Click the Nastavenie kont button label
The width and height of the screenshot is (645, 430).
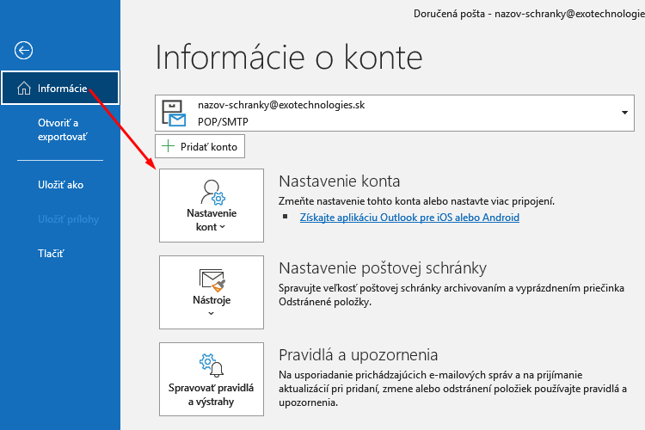[212, 220]
